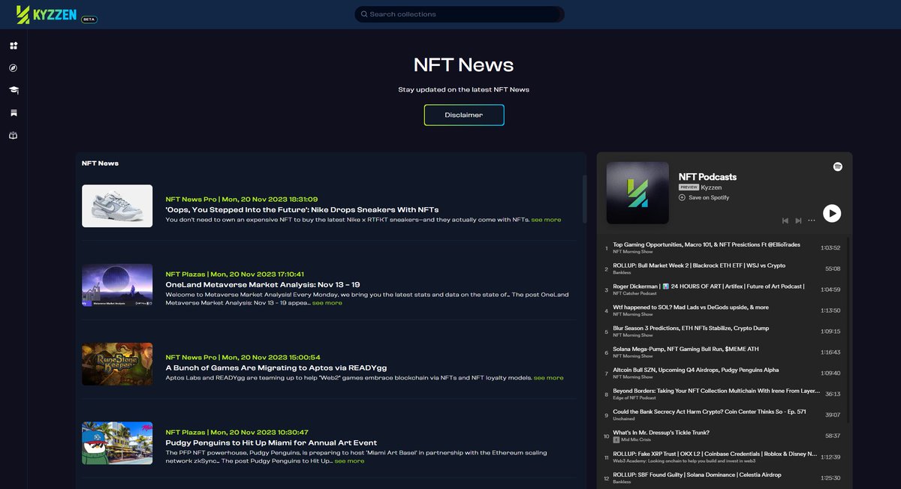Click the NFT Podcasts cover art
901x489 pixels.
637,193
